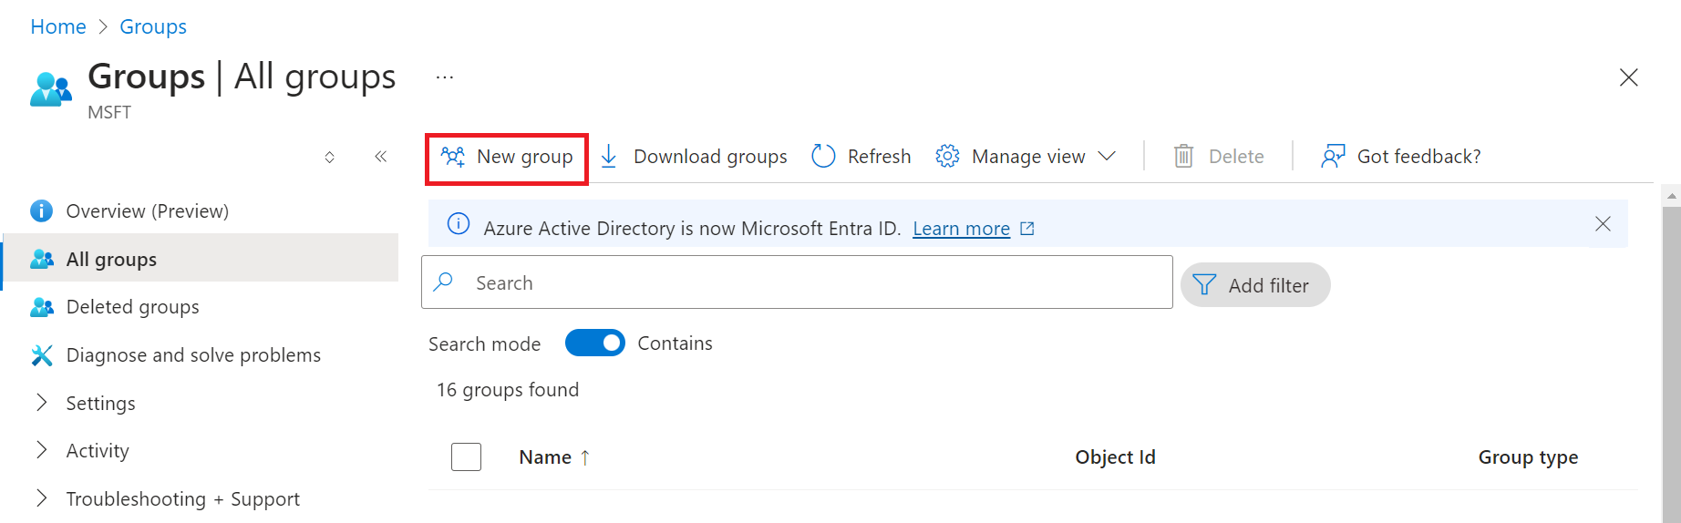This screenshot has height=523, width=1681.
Task: Open Overview (Preview) in the sidebar
Action: 147,211
